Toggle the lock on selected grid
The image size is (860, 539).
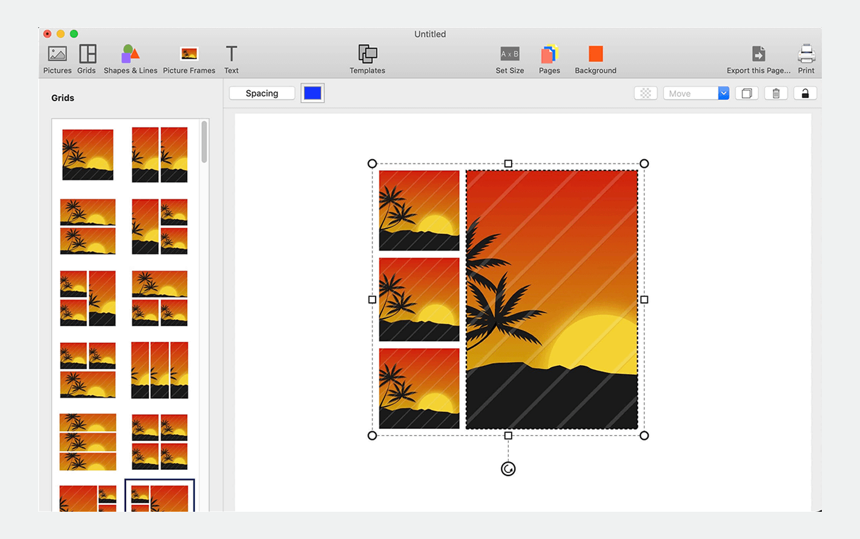805,93
